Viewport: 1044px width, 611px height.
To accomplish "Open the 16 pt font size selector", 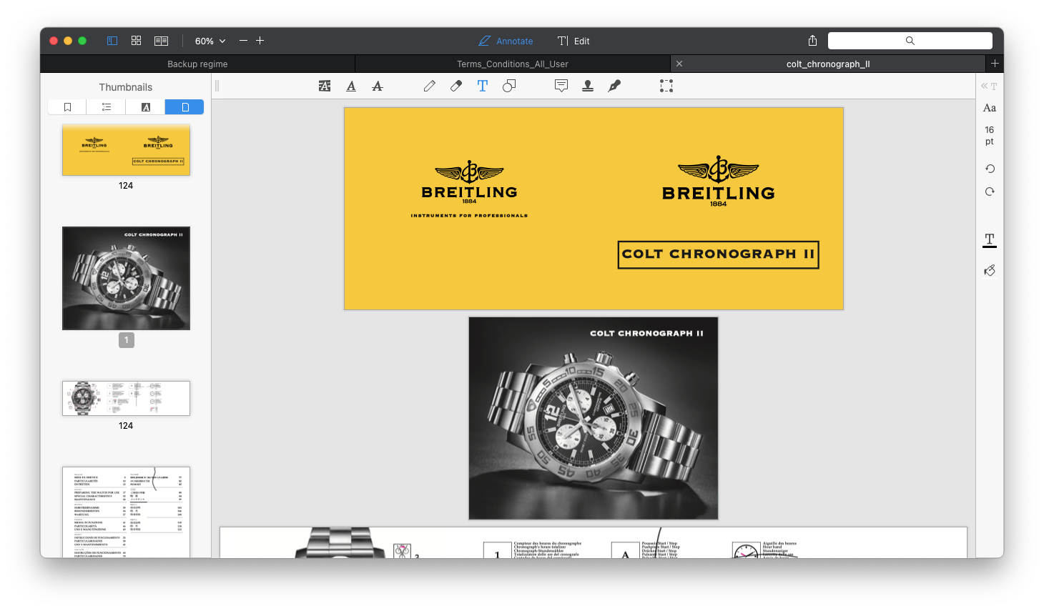I will coord(990,136).
